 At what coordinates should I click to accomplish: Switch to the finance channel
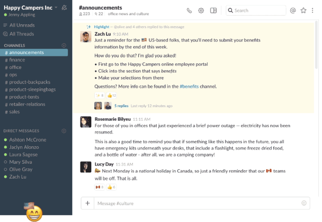[x=17, y=60]
